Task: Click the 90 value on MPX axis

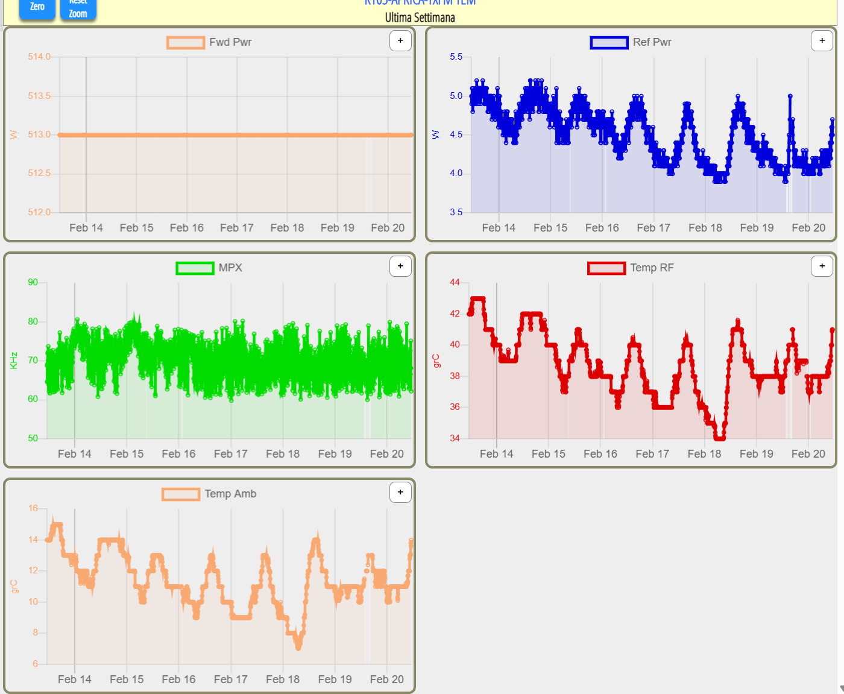Action: point(33,282)
